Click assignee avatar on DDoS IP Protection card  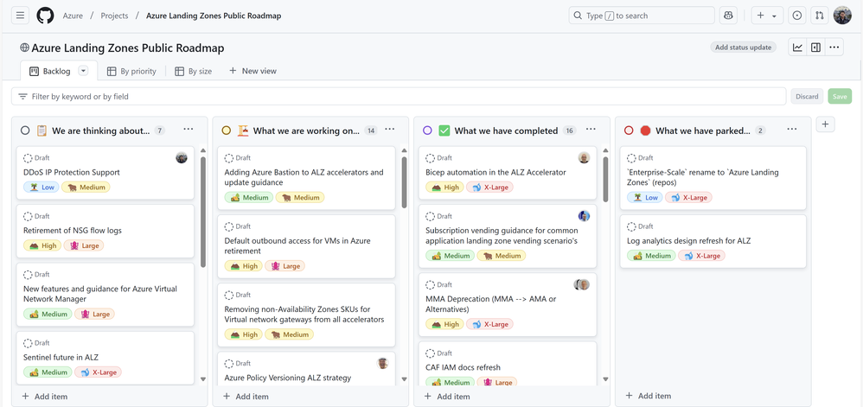click(182, 158)
